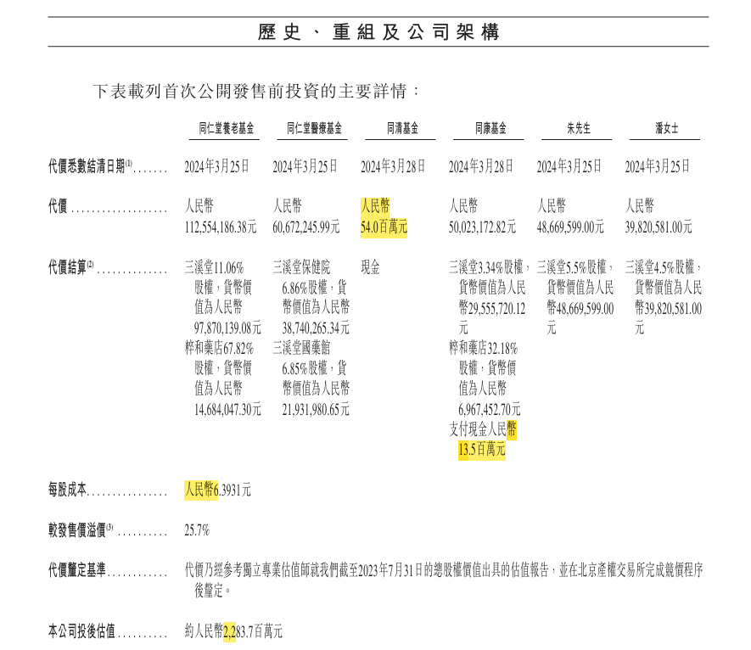Click the text 幣29,555,720.12
Screen dimensions: 751x650
(x=492, y=309)
